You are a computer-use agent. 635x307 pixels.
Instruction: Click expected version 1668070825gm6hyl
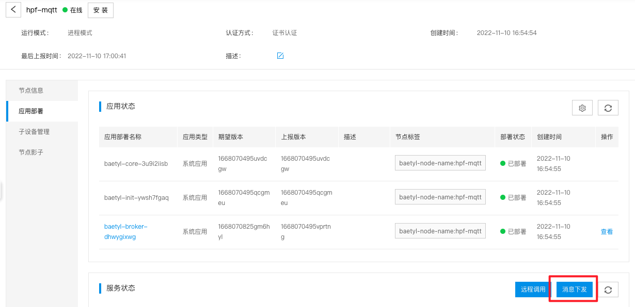pyautogui.click(x=244, y=232)
